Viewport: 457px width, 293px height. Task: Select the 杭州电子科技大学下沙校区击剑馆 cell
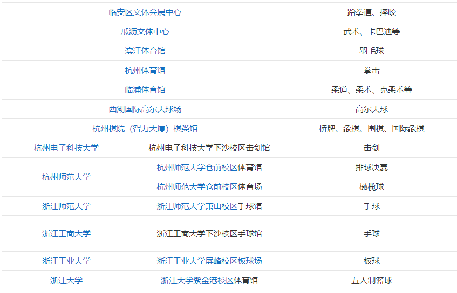(x=209, y=148)
